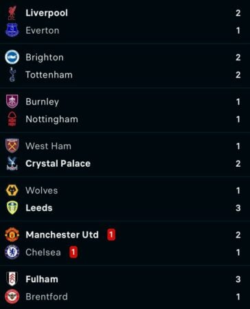Click the Nottingham Forest tree crest
This screenshot has height=309, width=250.
click(12, 119)
